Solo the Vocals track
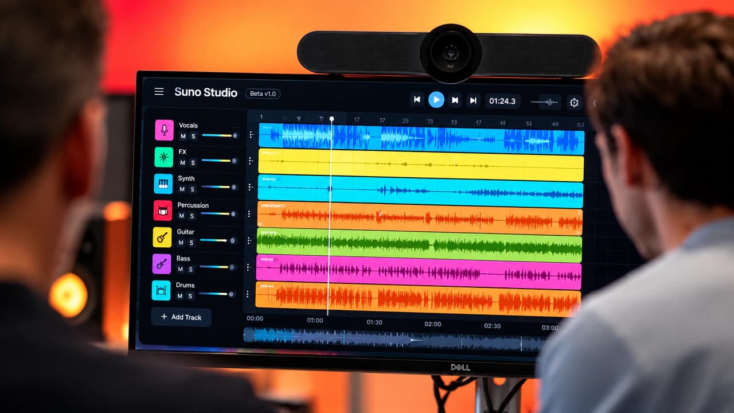The image size is (734, 413). tap(193, 136)
